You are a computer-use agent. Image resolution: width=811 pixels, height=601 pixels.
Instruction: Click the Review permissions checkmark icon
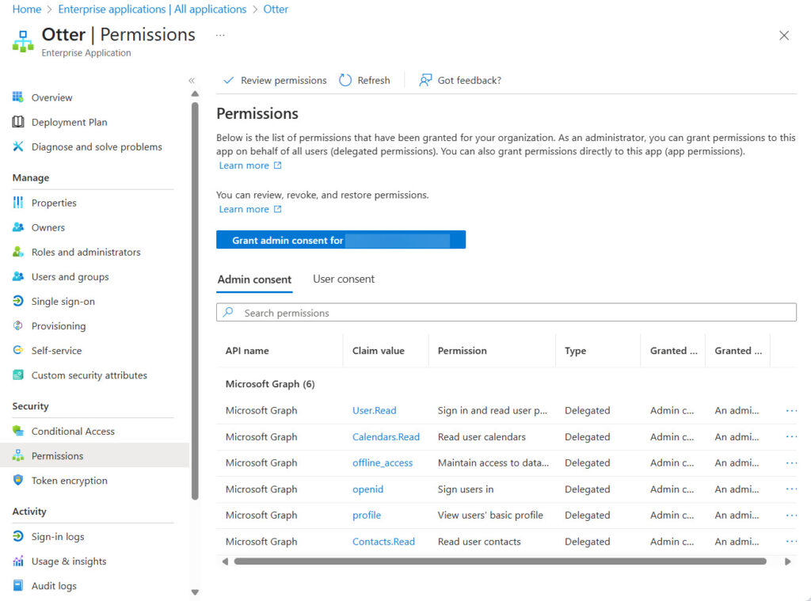[228, 80]
